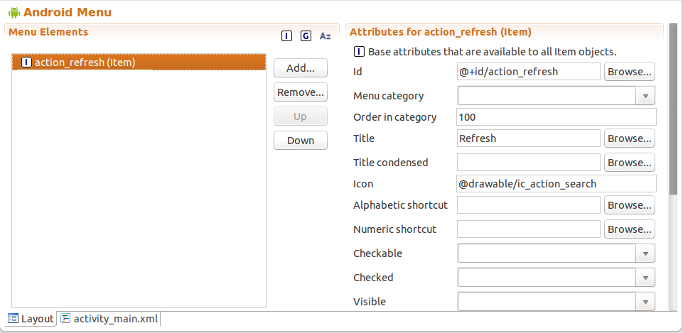Open the Checked dropdown arrow

point(645,278)
